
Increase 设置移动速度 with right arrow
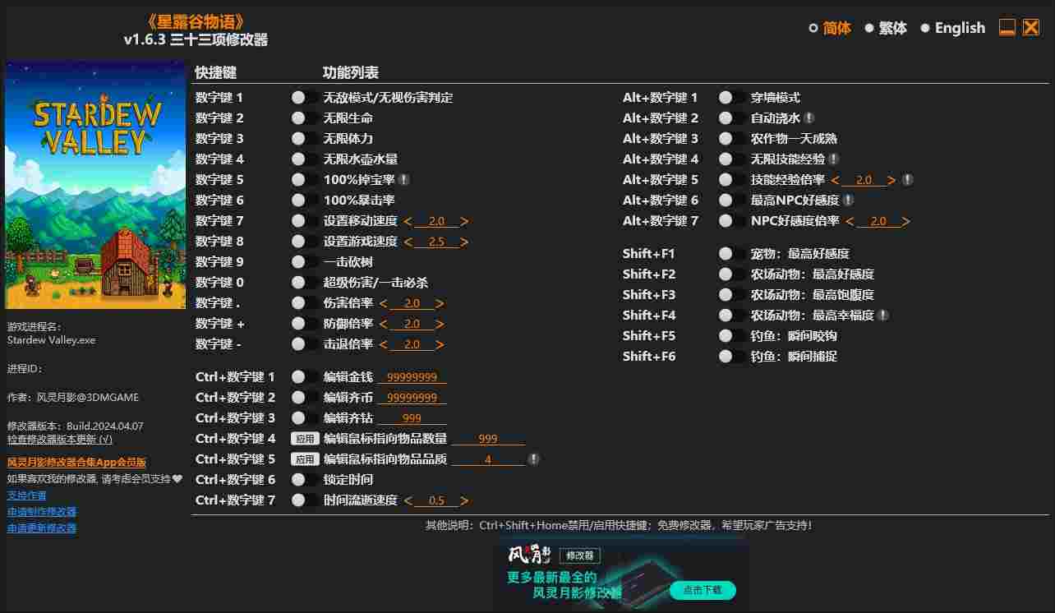(464, 221)
